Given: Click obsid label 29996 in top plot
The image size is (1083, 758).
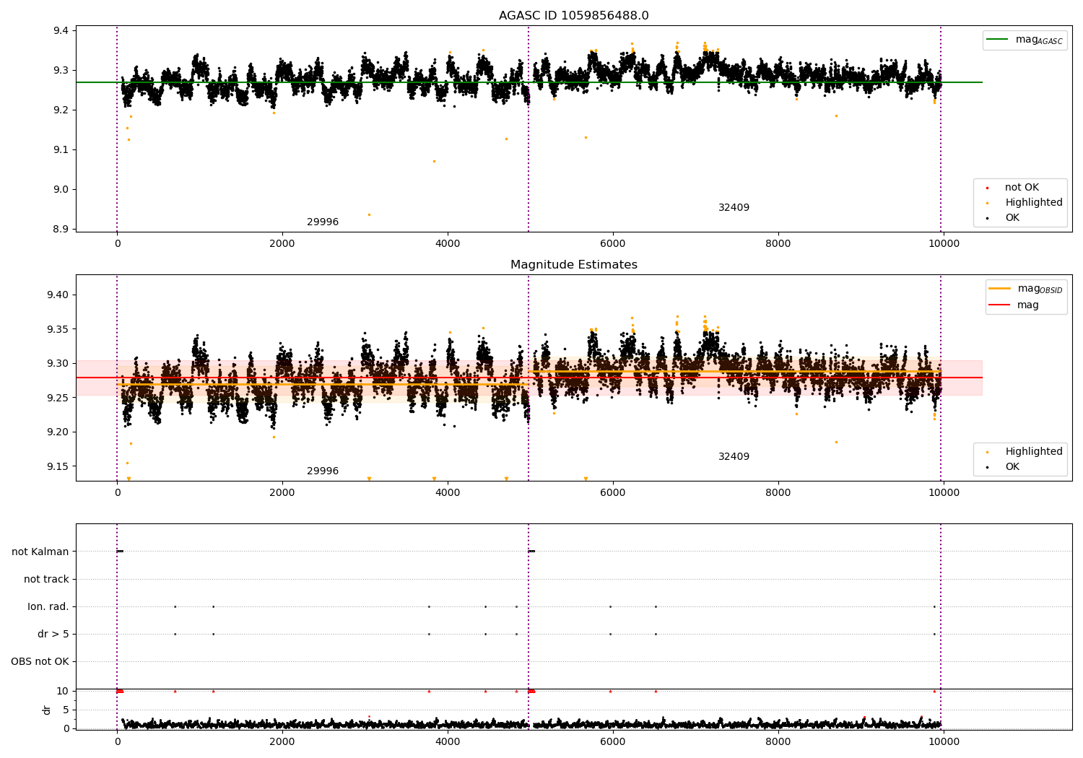Looking at the screenshot, I should point(323,222).
